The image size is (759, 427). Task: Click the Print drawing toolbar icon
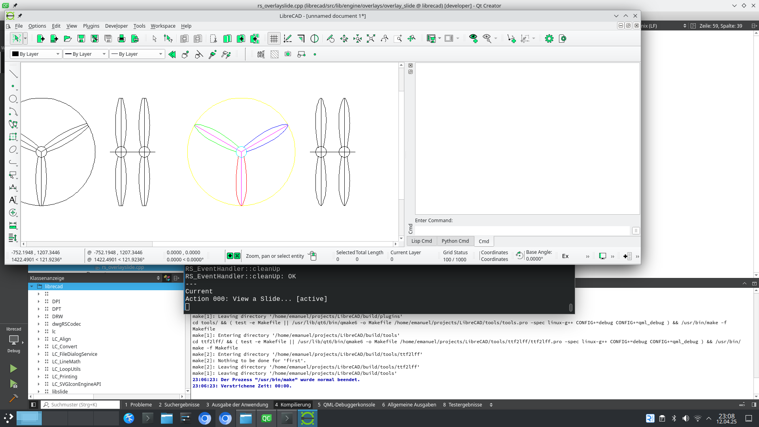pos(121,39)
